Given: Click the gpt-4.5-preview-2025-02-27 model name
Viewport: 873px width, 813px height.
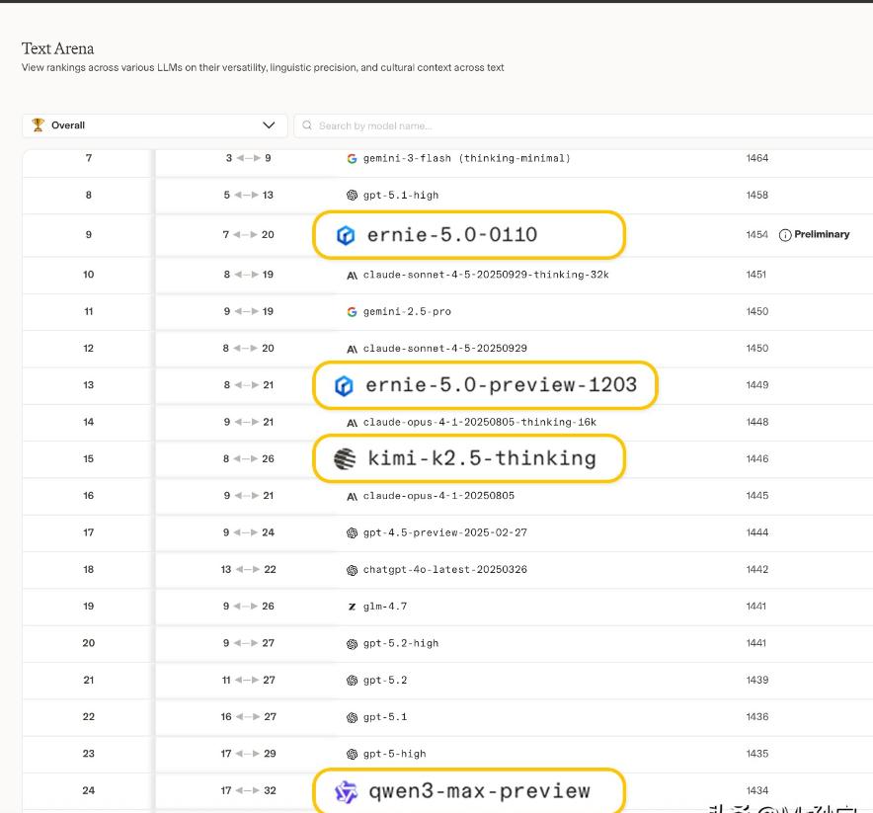Looking at the screenshot, I should point(444,532).
